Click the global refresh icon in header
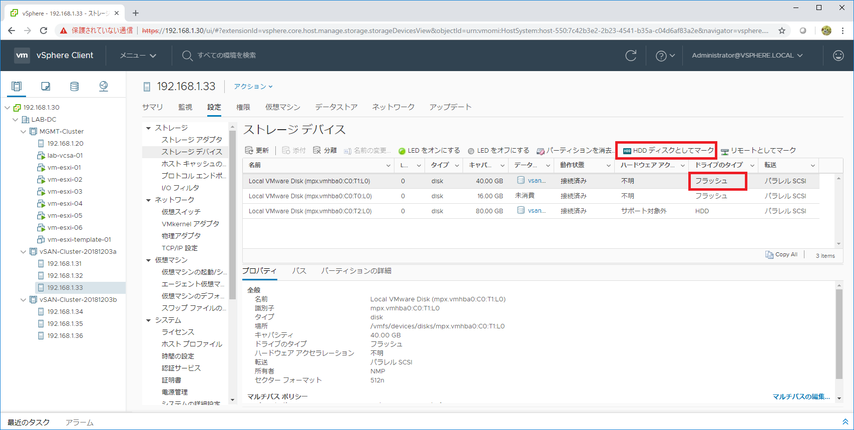The image size is (854, 430). 631,56
